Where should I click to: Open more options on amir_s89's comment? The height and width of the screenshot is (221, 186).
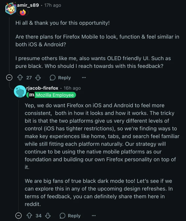84,77
